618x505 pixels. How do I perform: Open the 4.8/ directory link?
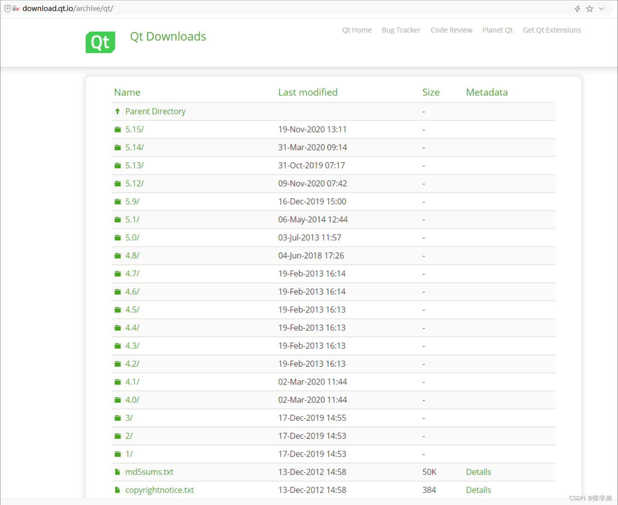(132, 255)
